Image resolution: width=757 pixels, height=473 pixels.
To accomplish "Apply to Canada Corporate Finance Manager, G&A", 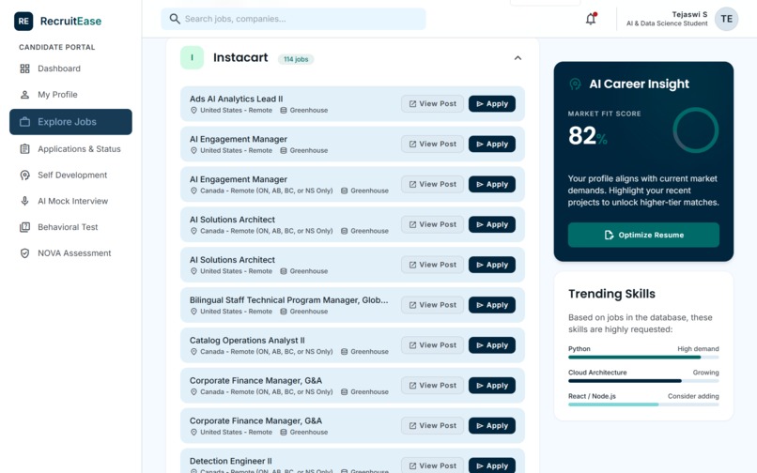I will pyautogui.click(x=492, y=385).
